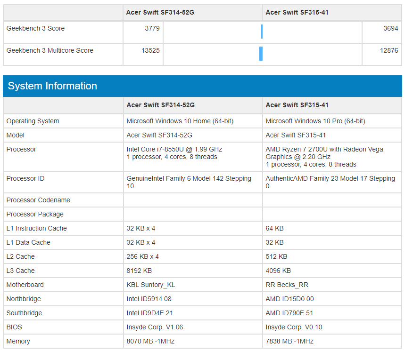Click the SF315-41 header in scores table
Viewport: 405px width, 351px height.
pyautogui.click(x=297, y=12)
